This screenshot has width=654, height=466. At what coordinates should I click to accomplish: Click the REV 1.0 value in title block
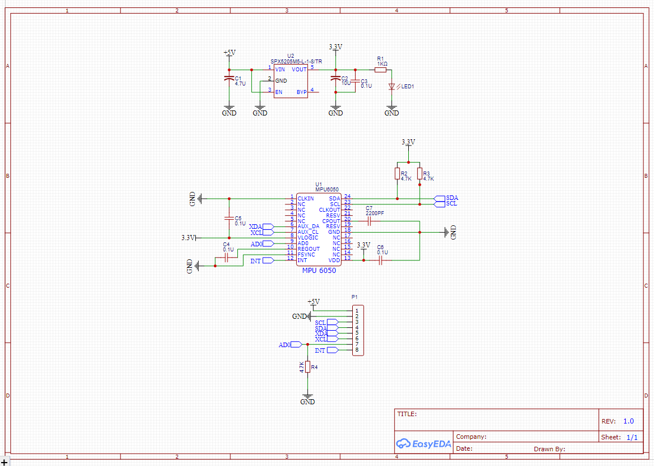click(x=627, y=421)
